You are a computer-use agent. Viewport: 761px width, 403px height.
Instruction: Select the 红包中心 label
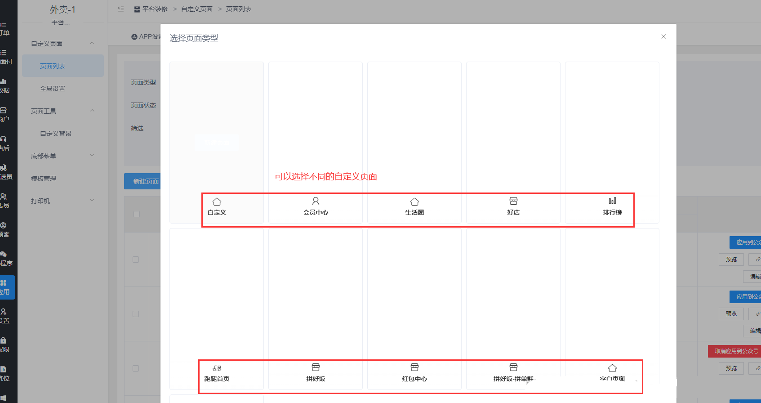tap(414, 379)
